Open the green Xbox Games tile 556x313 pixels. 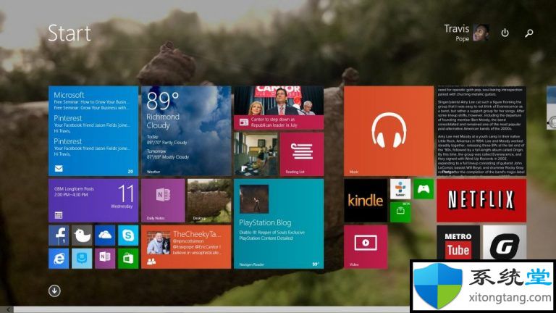click(424, 189)
